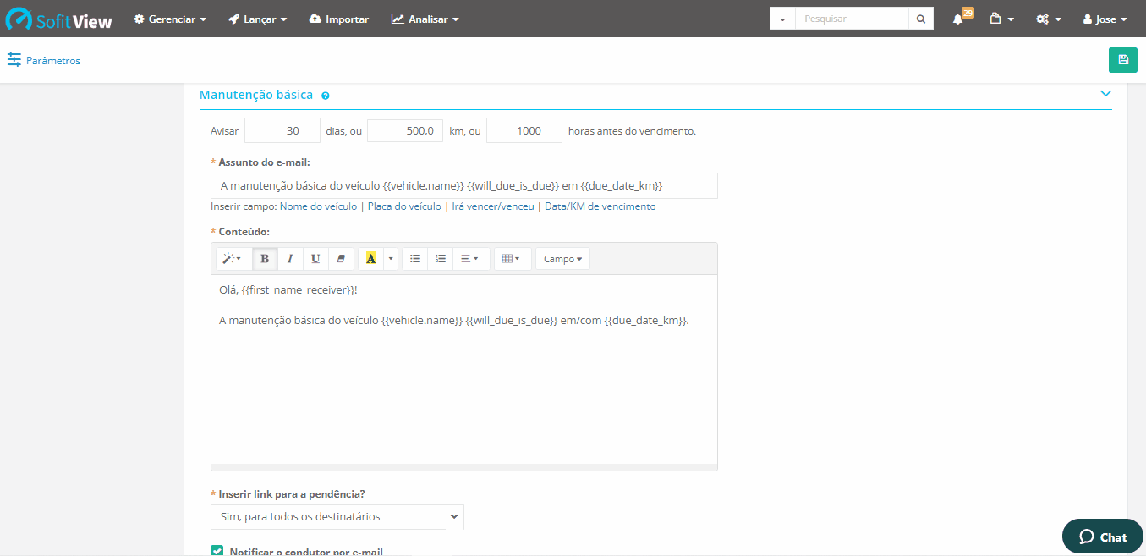Click the Sofit View logo
This screenshot has width=1146, height=556.
pos(58,19)
